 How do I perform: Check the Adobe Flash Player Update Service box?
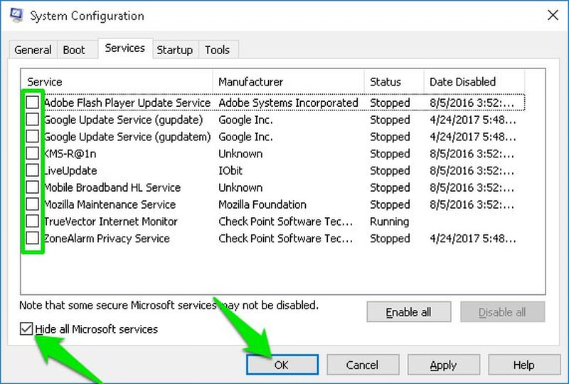(32, 102)
